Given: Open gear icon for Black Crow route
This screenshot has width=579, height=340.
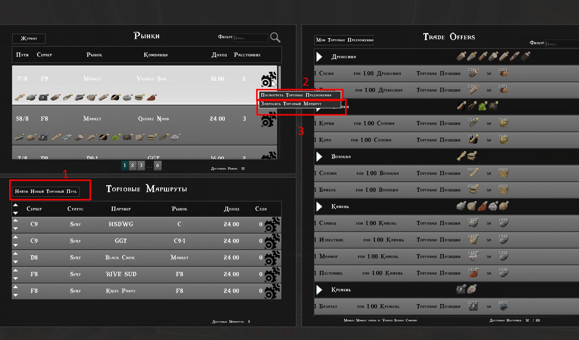Looking at the screenshot, I should [x=272, y=258].
